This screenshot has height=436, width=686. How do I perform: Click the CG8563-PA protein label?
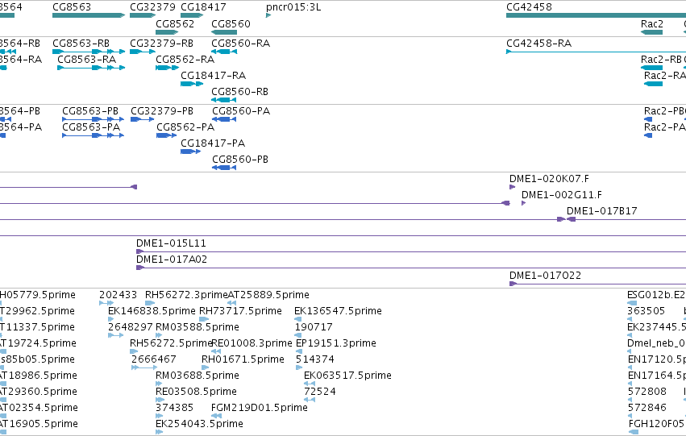tap(91, 127)
